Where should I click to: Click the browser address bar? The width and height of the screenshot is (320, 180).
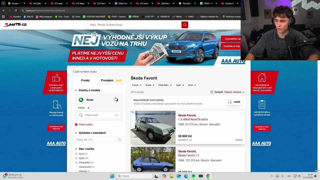point(130,10)
